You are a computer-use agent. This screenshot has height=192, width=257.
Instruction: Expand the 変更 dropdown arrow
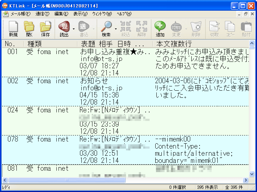186,29
